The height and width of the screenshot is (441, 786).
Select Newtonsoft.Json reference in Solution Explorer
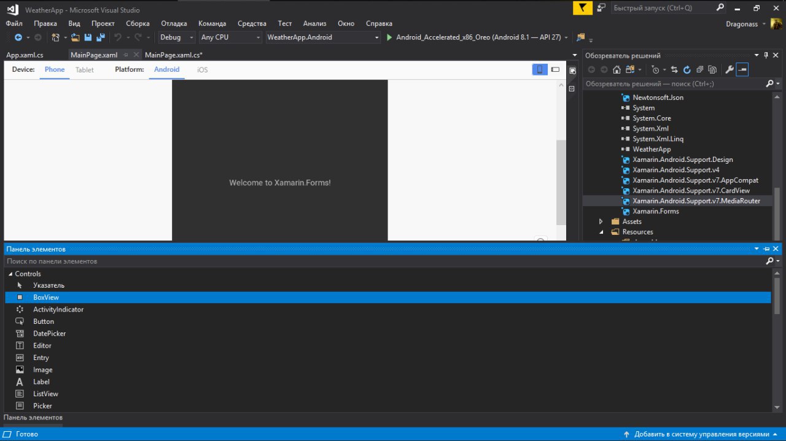(x=658, y=98)
